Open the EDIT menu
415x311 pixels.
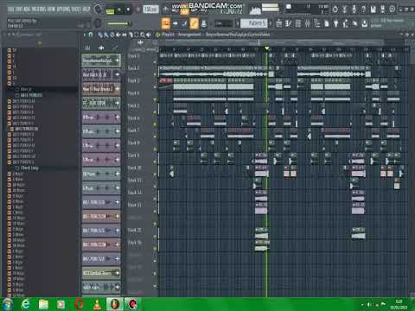tap(18, 10)
